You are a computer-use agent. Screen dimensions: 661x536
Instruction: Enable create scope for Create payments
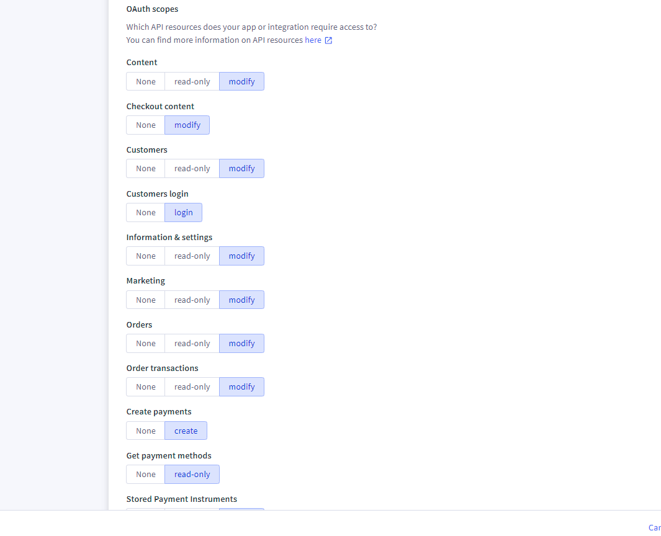[x=186, y=431]
